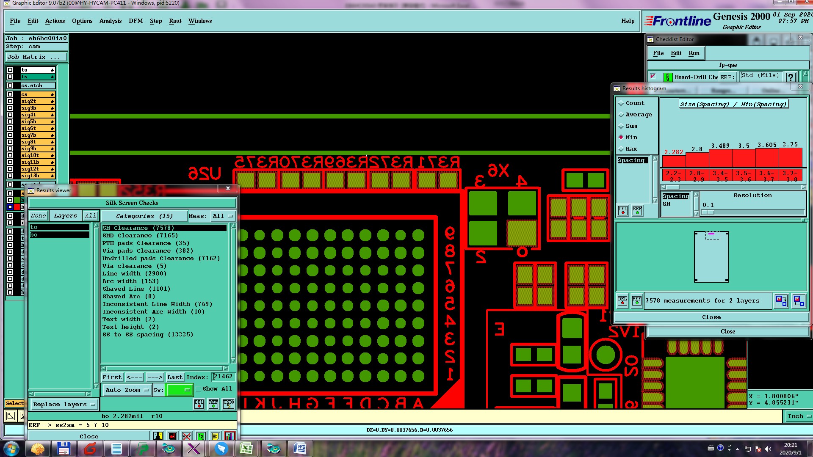The width and height of the screenshot is (813, 457).
Task: Open the Meas: All dropdown
Action: (x=223, y=216)
